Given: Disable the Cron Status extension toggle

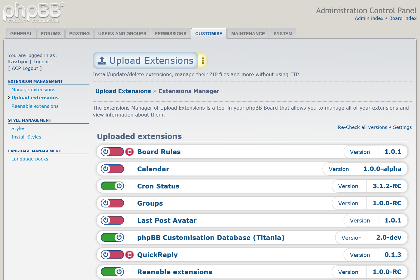Looking at the screenshot, I should 112,186.
